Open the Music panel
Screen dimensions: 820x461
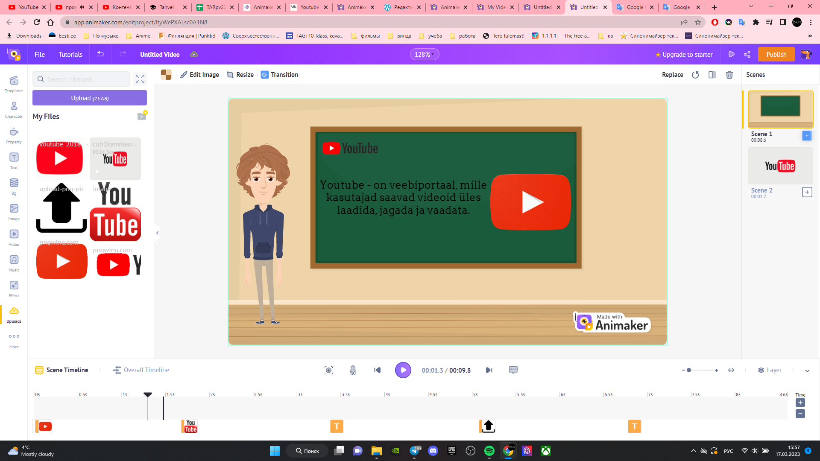[x=14, y=263]
